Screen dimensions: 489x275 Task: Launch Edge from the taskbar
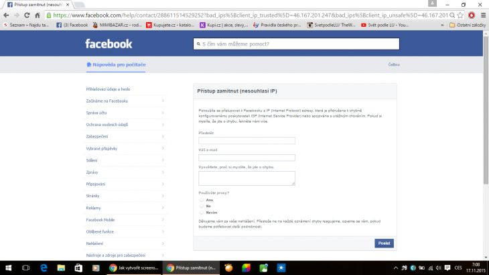click(44, 268)
